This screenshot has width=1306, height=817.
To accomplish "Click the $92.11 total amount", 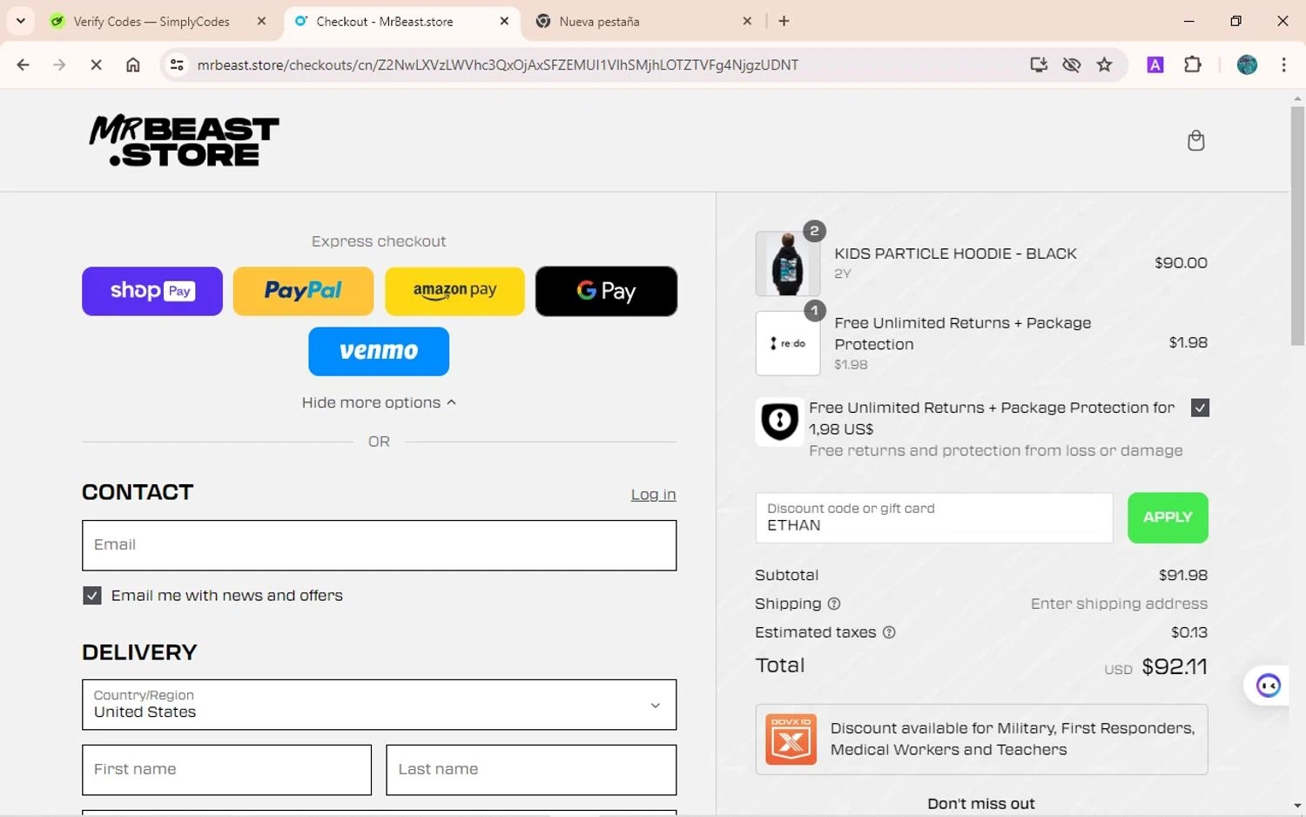I will click(x=1175, y=666).
